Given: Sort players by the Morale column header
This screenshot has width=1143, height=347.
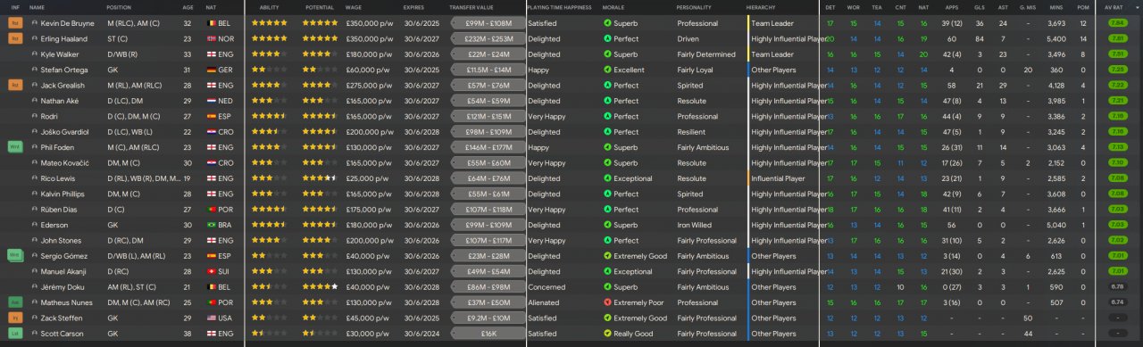Looking at the screenshot, I should 613,7.
